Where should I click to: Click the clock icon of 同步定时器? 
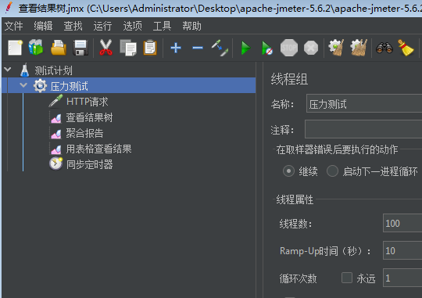[x=55, y=163]
